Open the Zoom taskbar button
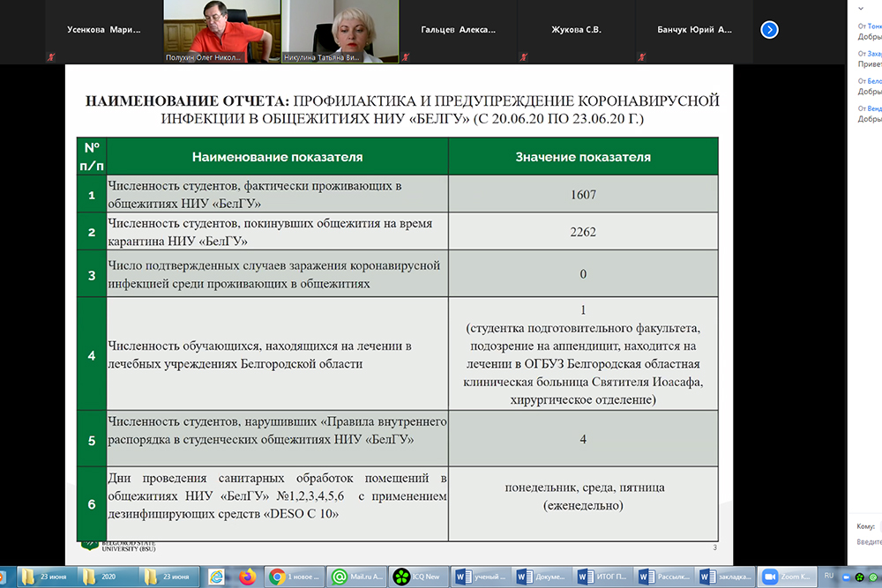The height and width of the screenshot is (588, 882). tap(783, 577)
